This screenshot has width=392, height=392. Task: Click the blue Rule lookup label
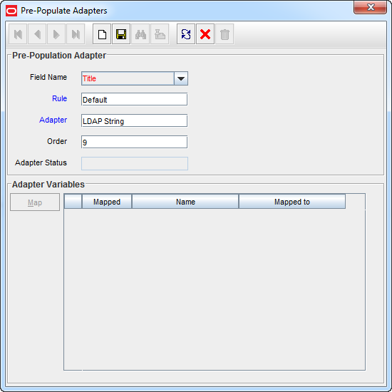coord(59,98)
